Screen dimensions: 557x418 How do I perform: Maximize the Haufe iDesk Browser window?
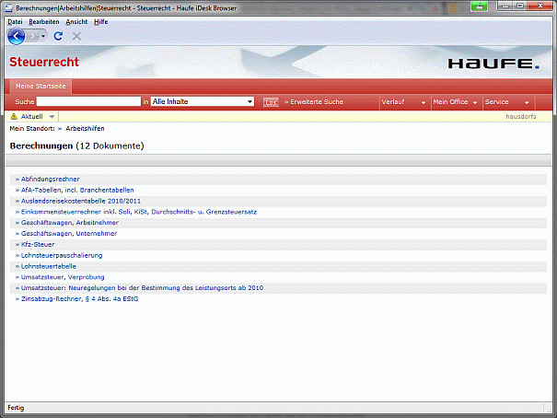pyautogui.click(x=520, y=6)
